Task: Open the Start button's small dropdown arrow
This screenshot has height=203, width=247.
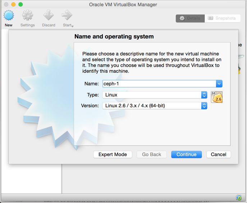Action: pos(73,26)
